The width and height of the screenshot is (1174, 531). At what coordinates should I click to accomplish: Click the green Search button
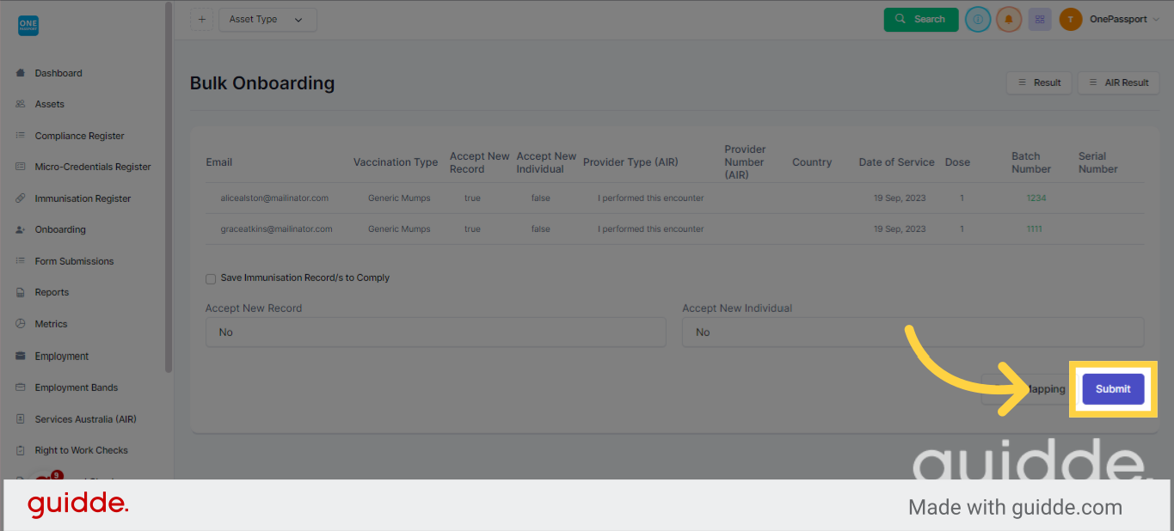point(921,19)
